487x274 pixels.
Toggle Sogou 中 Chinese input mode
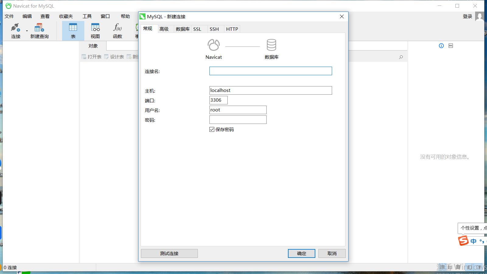473,241
